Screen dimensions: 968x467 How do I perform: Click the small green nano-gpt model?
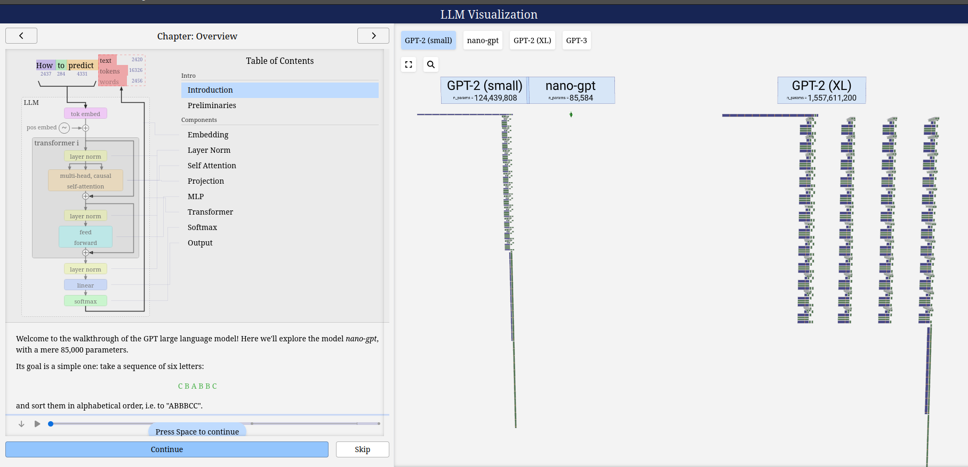coord(571,114)
